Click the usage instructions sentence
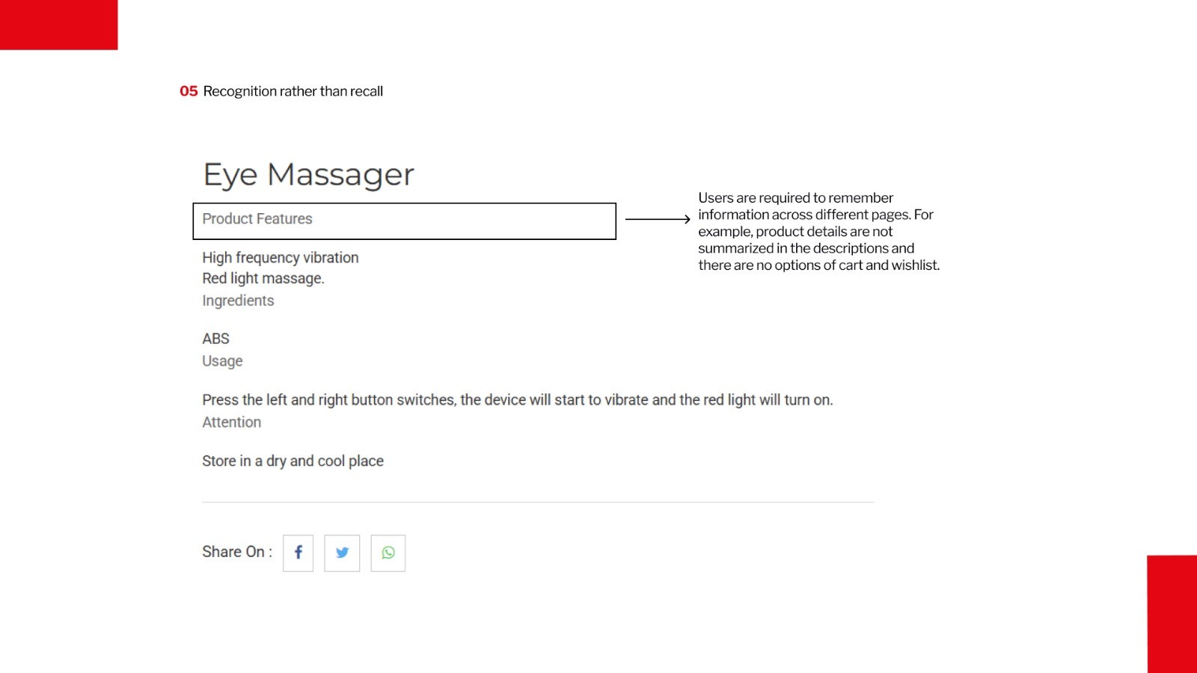 click(518, 400)
